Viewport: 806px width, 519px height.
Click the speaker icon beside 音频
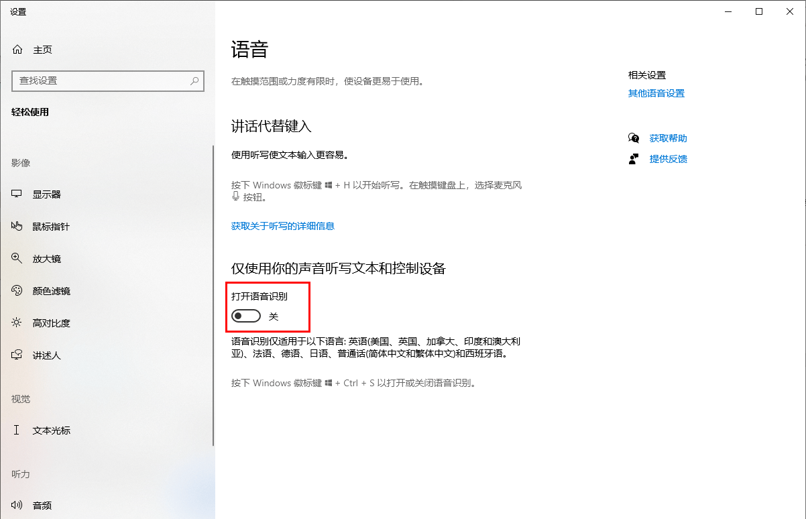tap(17, 506)
